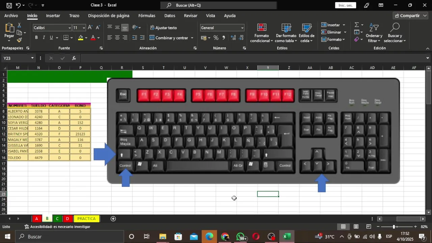Image resolution: width=432 pixels, height=243 pixels.
Task: Apply the yellow fill color bucket
Action: click(x=81, y=38)
